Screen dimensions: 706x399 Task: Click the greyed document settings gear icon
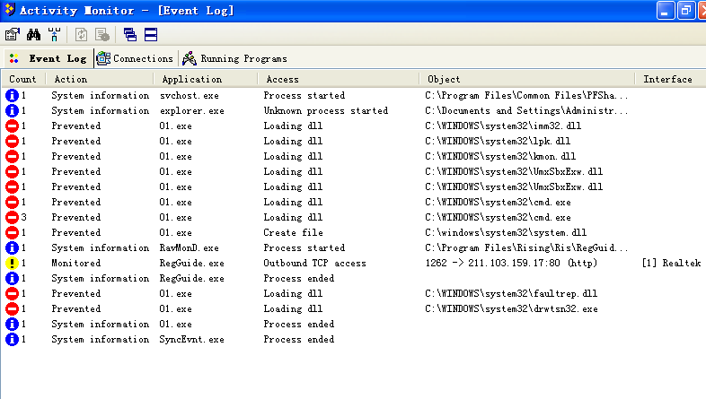coord(102,35)
